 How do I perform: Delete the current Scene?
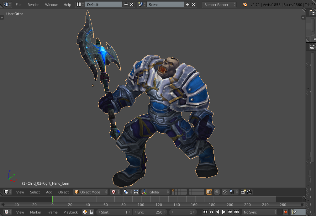[193, 4]
